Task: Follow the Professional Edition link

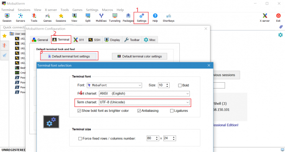Action: (225, 125)
